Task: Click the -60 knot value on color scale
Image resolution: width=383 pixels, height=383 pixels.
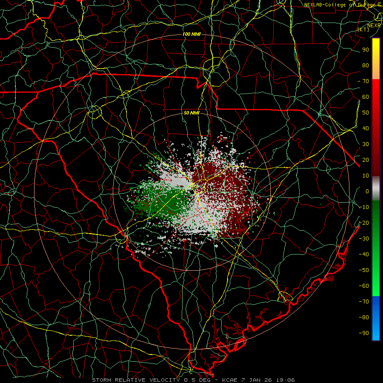Action: [364, 286]
